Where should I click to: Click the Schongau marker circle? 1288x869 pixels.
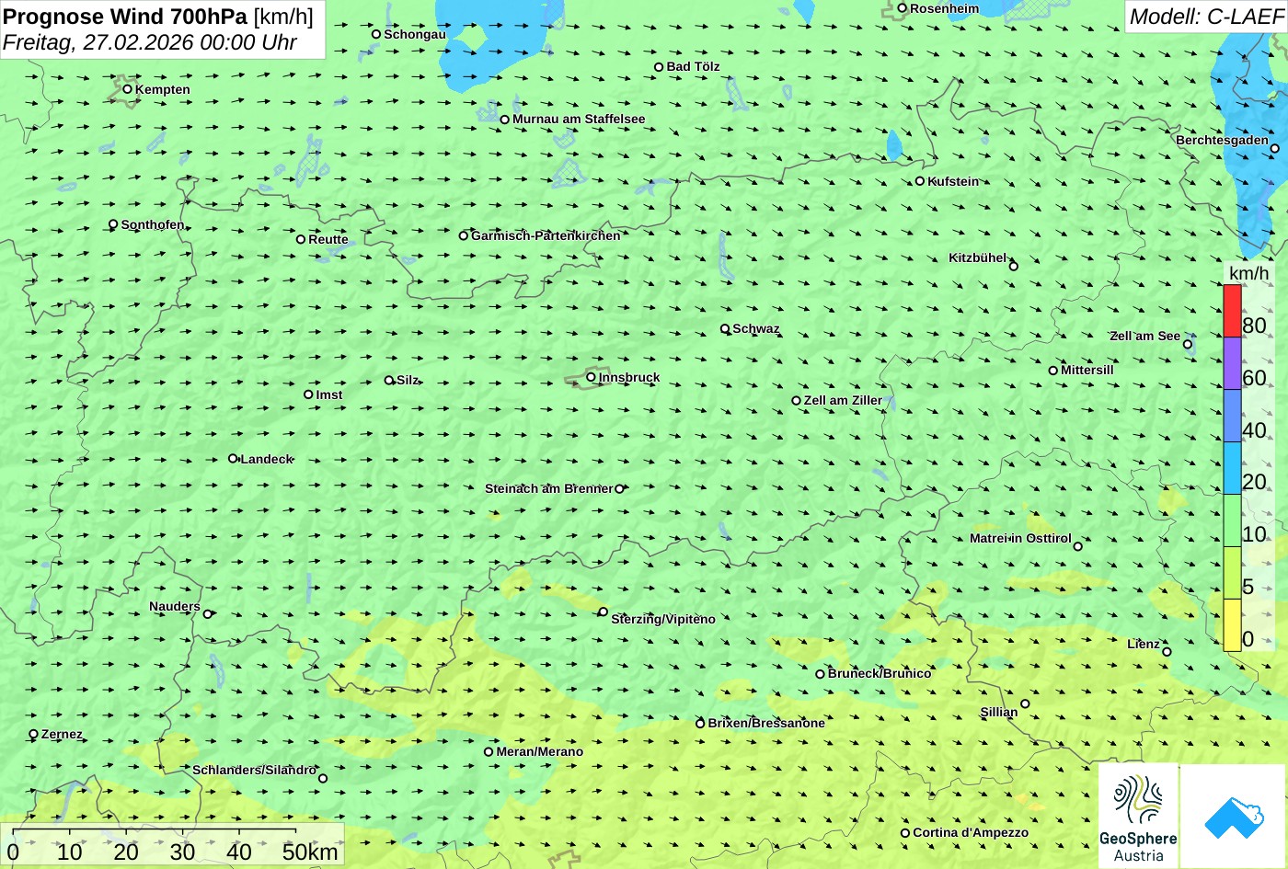coord(376,34)
